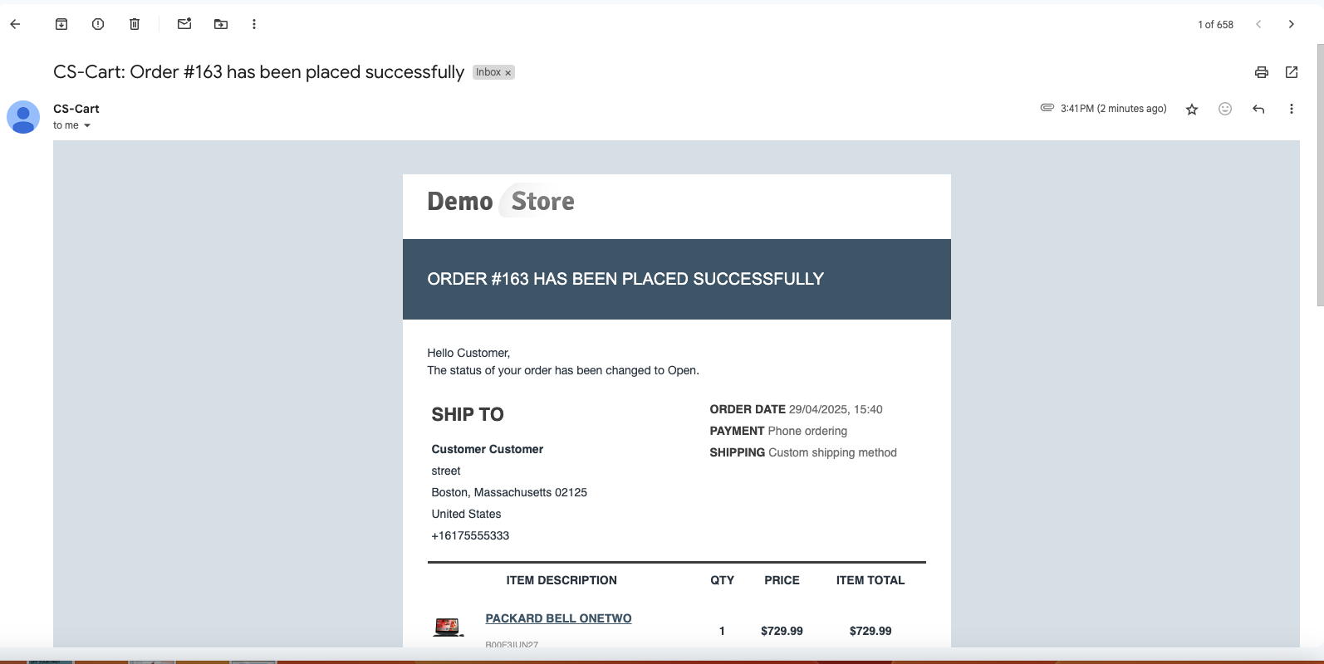Open the Packard Bell OneTwo product link
Viewport: 1324px width, 664px height.
click(x=558, y=618)
